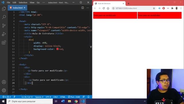Image resolution: width=184 pixels, height=104 pixels.
Task: Open File Explorer from the taskbar
Action: [x=70, y=101]
